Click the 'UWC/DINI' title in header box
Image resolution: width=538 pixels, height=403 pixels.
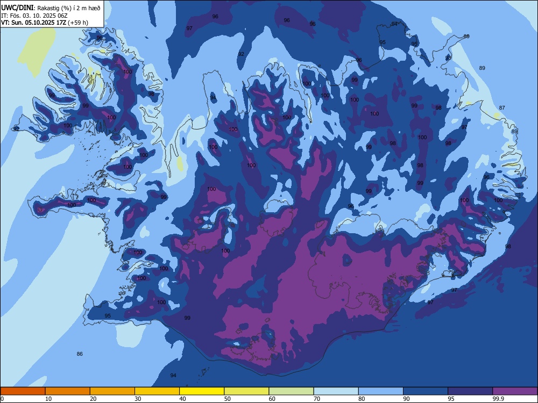coord(17,8)
